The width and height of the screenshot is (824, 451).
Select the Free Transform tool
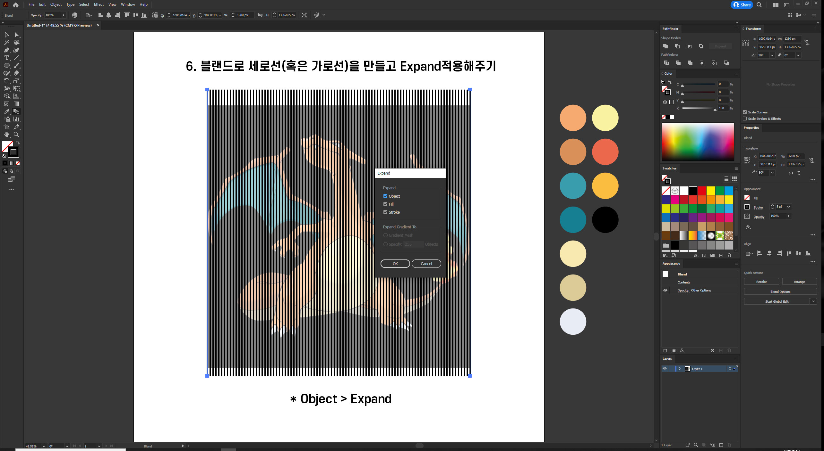[16, 88]
